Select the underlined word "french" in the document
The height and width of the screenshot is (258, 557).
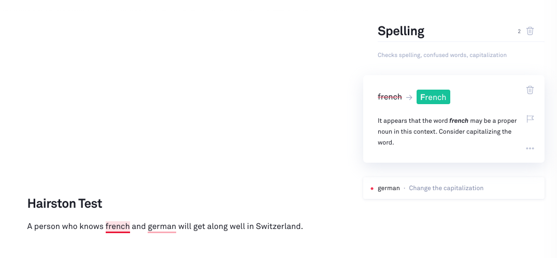(118, 226)
